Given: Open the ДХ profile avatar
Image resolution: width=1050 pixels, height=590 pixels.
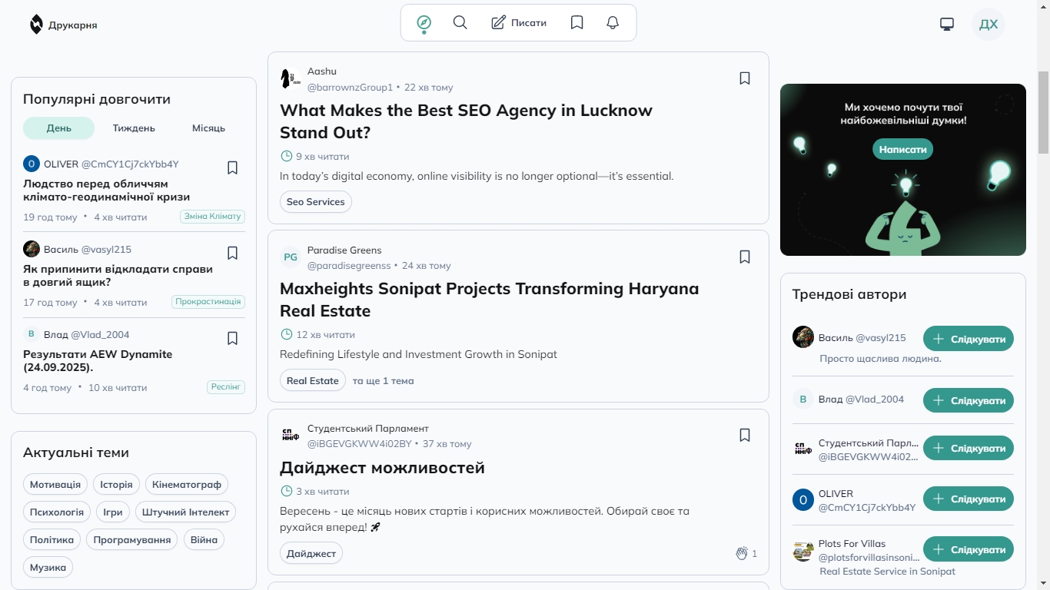Looking at the screenshot, I should click(x=989, y=25).
